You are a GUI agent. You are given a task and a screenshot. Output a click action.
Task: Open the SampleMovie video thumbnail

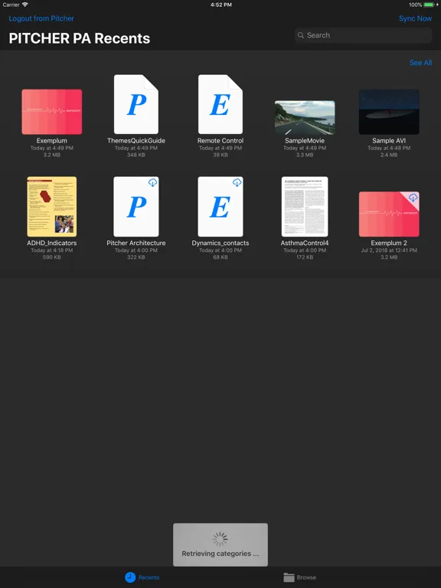pyautogui.click(x=305, y=117)
